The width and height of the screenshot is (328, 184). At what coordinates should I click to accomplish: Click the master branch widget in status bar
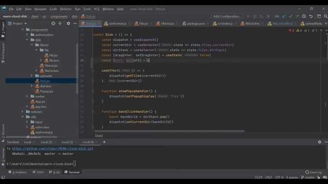(x=307, y=177)
